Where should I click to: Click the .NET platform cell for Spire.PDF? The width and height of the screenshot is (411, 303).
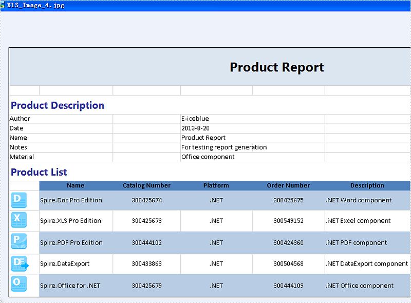[x=216, y=243]
